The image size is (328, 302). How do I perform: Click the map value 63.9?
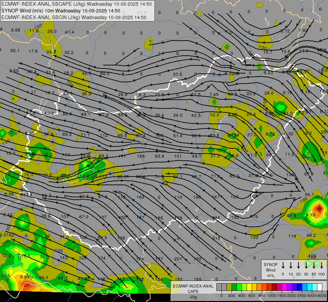pos(159,156)
